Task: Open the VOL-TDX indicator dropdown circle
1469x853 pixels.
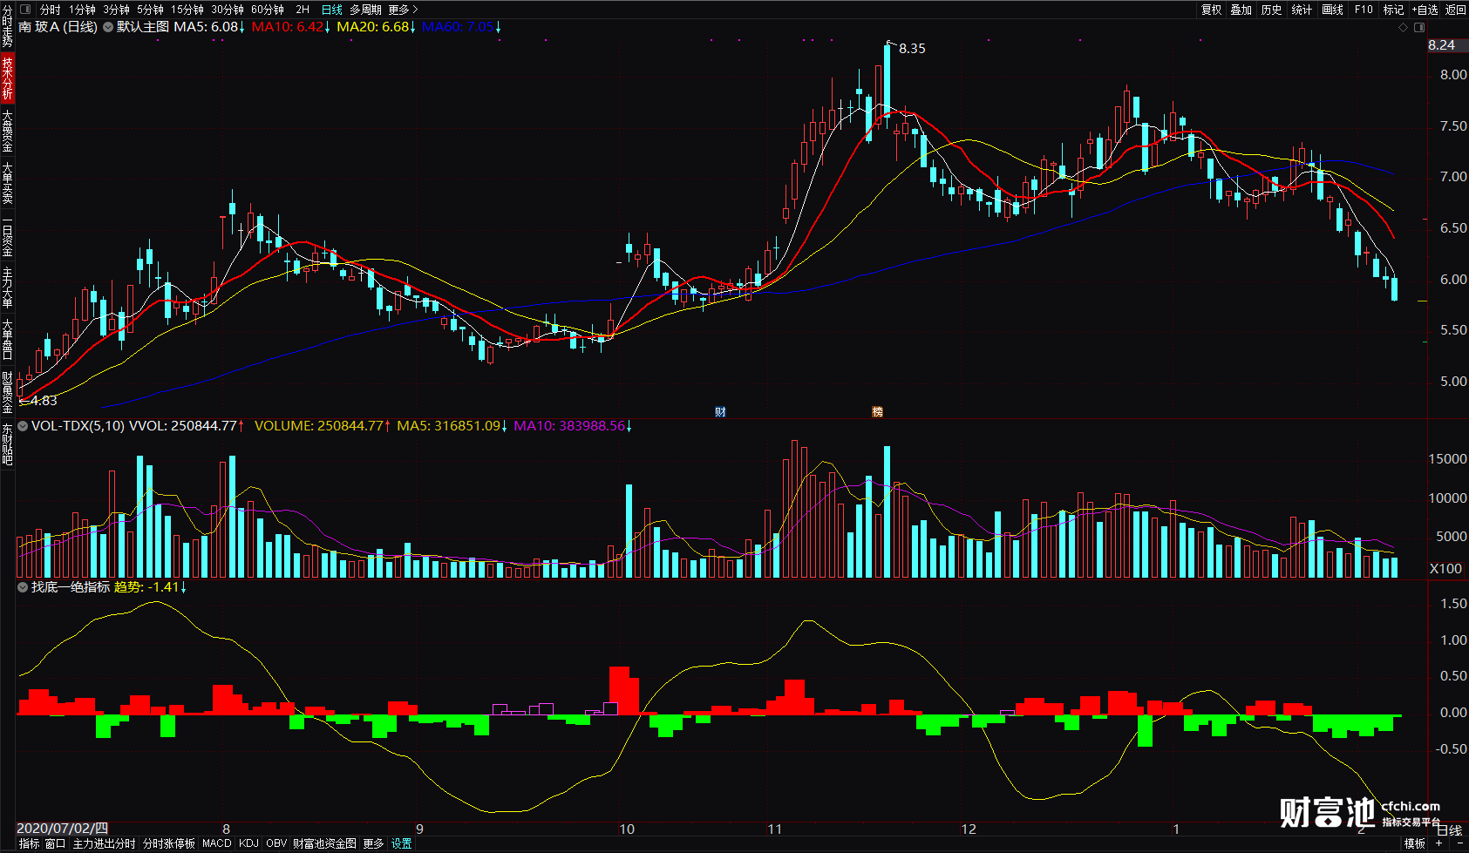Action: tap(23, 426)
